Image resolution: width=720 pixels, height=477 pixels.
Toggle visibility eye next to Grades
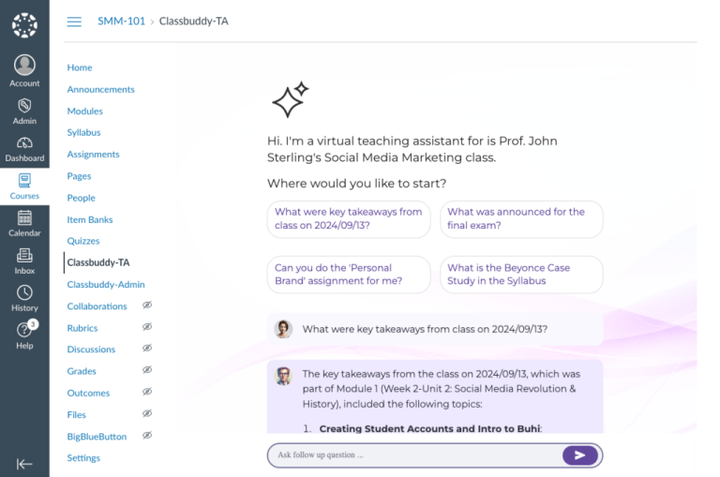tap(147, 371)
